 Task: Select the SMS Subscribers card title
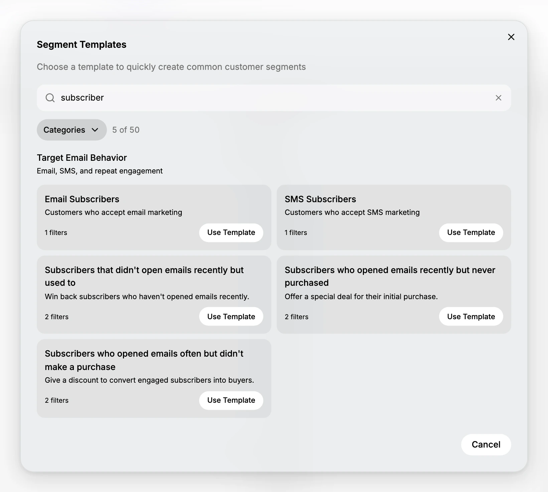[x=320, y=199]
